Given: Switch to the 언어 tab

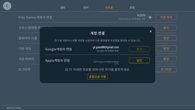Looking at the screenshot, I should pos(86,7).
